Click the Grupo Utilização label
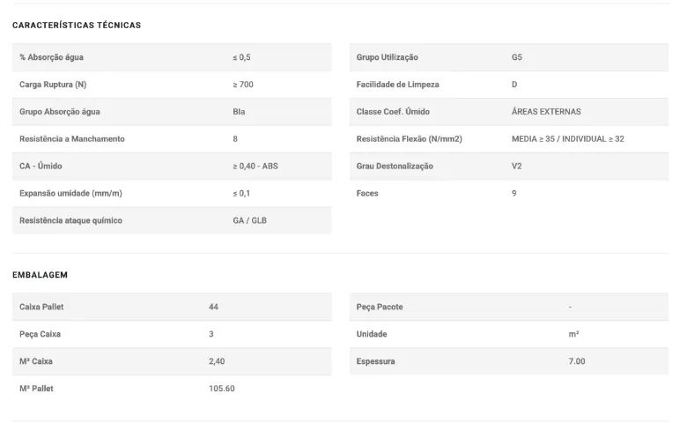 [387, 57]
